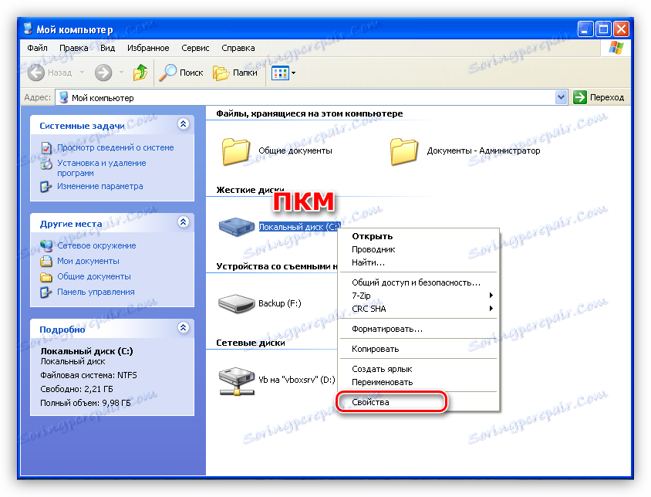Click Установка и удаление программ link
Viewport: 651px width, 497px height.
[x=102, y=168]
